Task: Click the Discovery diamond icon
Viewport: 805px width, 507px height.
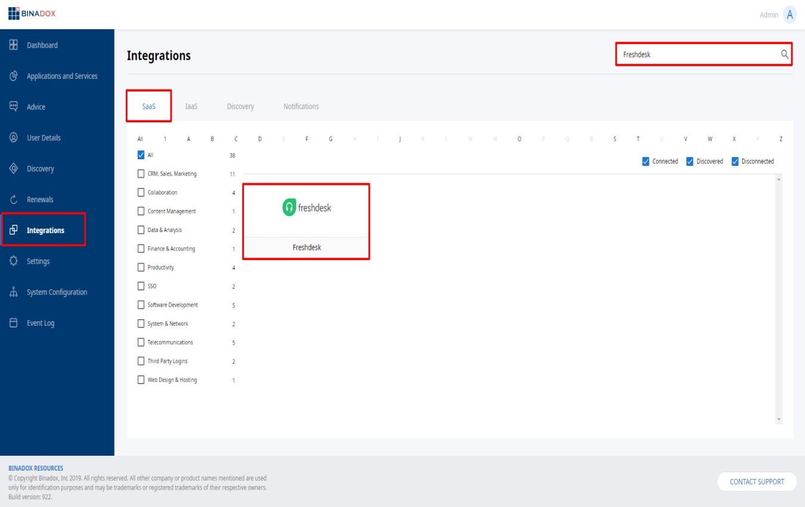Action: pyautogui.click(x=14, y=168)
